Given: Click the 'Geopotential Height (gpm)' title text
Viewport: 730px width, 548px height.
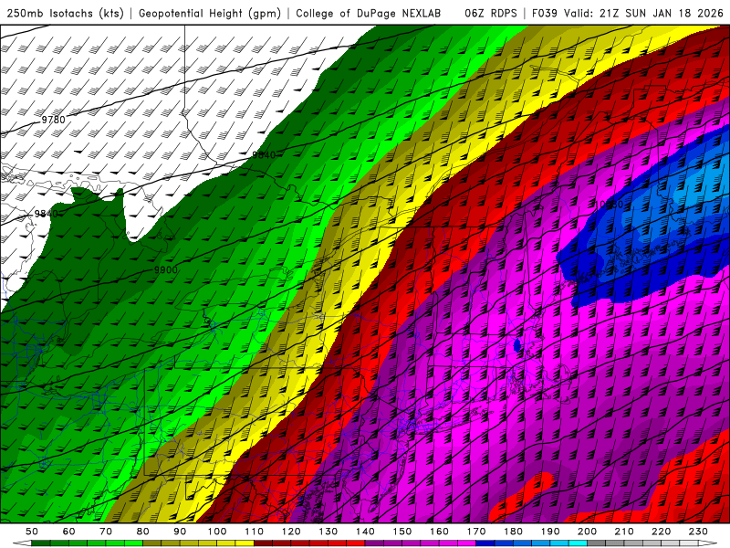Looking at the screenshot, I should click(210, 13).
